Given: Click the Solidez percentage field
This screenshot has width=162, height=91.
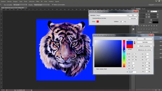Looking at the screenshot, I should coord(121,21).
